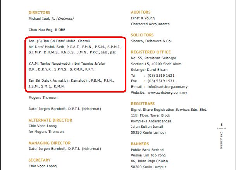This screenshot has height=170, width=236.
Task: Select the name Michael Iuul, R. (Chairman)
Action: [x=51, y=19]
